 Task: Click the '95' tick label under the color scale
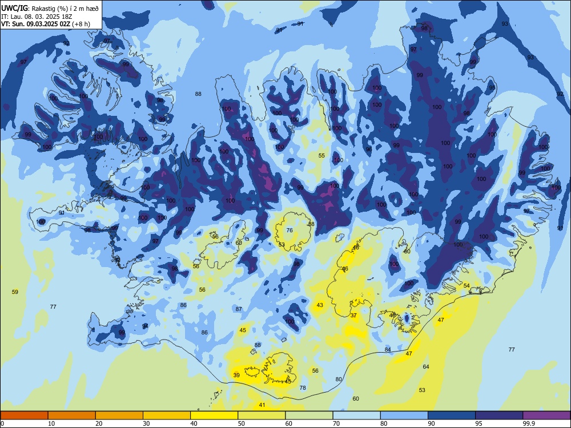click(x=478, y=423)
